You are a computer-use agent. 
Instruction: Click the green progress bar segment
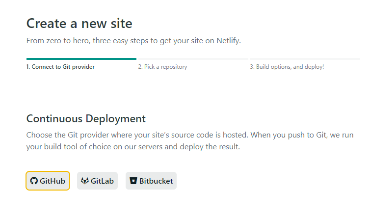pyautogui.click(x=81, y=59)
